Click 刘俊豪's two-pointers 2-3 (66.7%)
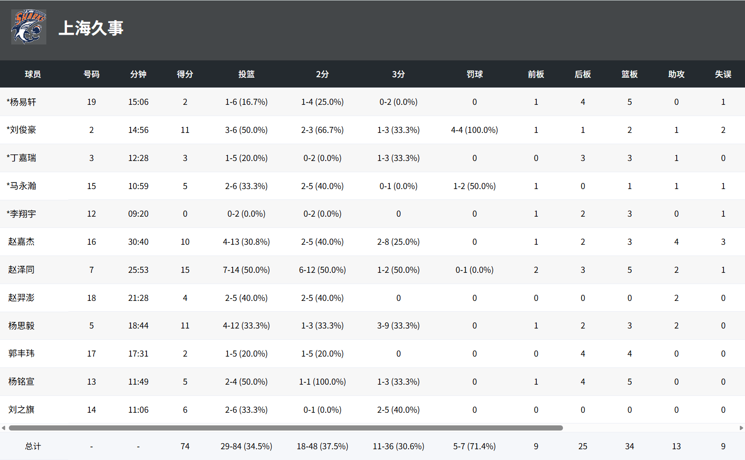This screenshot has height=460, width=745. tap(322, 130)
